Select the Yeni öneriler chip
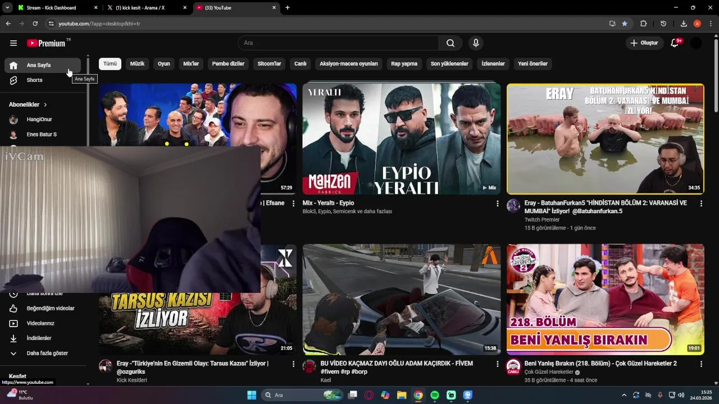 click(x=533, y=64)
